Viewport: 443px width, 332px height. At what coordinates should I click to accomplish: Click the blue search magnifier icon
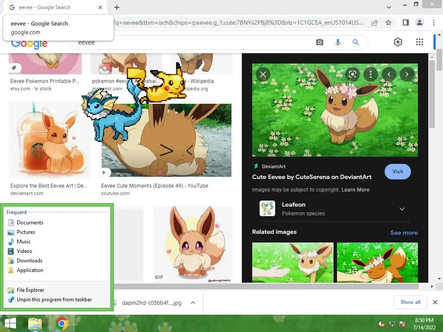pos(356,42)
